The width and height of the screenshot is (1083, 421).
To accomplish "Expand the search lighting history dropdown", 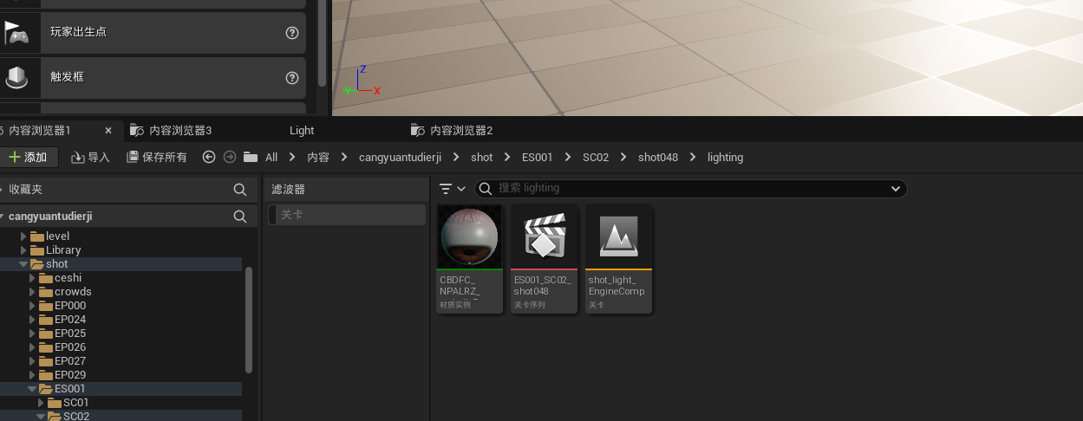I will (896, 189).
